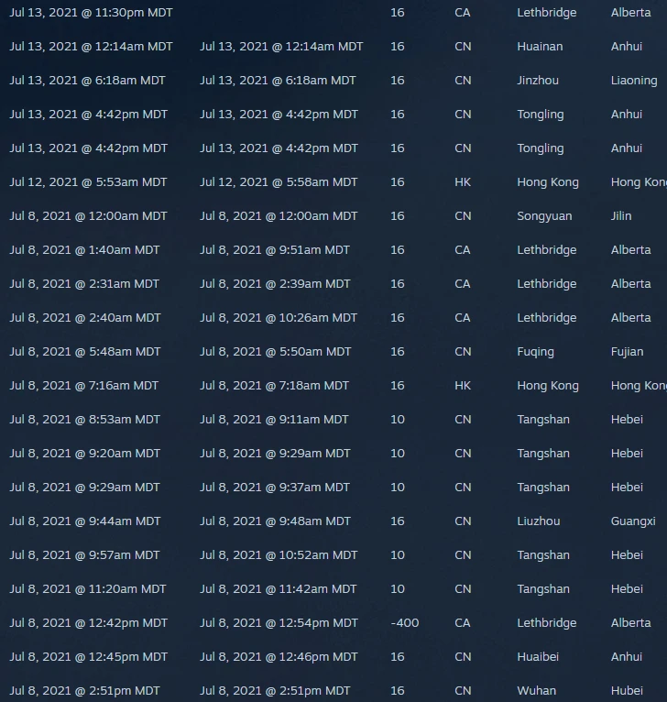This screenshot has height=702, width=667.
Task: Select 'Jul 8, 2021 @ 5:50am MDT' timestamp
Action: tap(275, 352)
